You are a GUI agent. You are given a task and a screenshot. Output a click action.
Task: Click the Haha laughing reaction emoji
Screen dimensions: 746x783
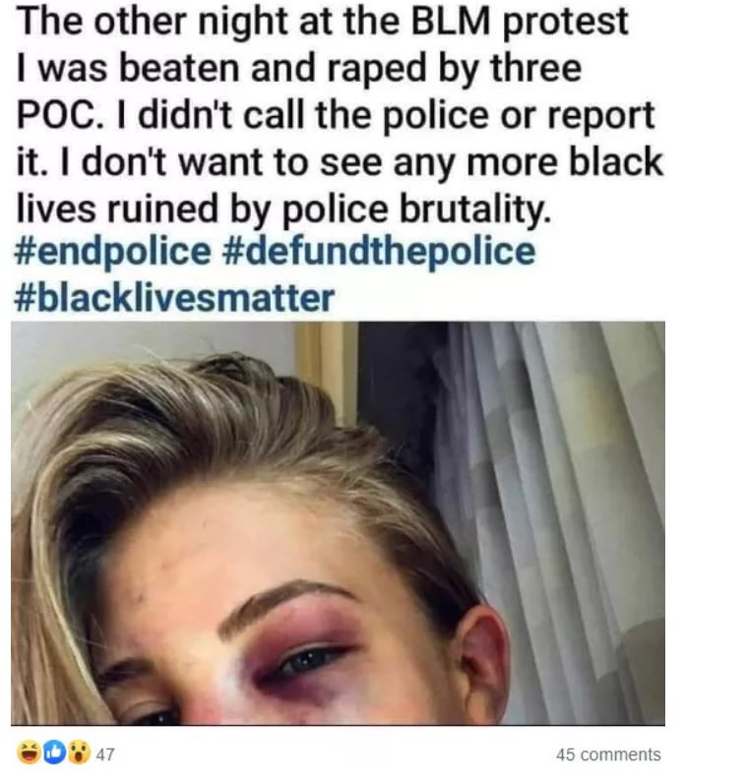click(x=29, y=753)
